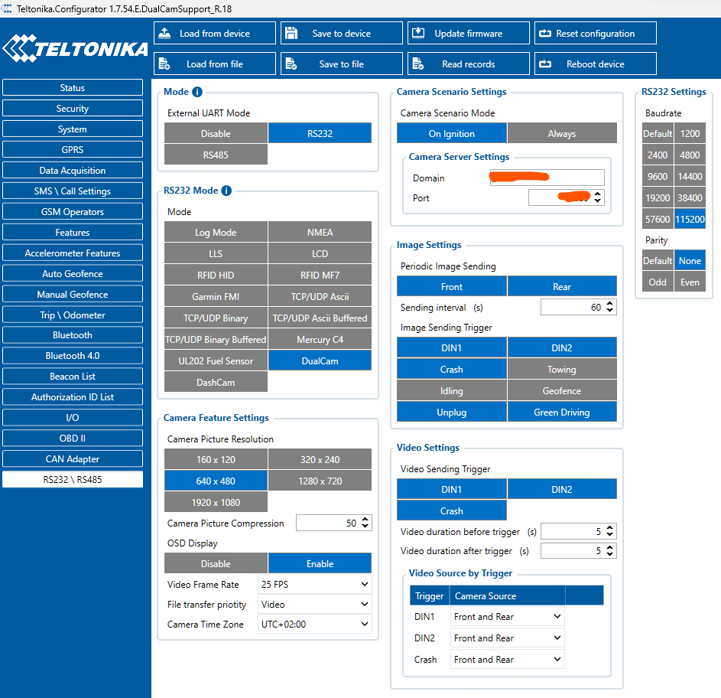721x698 pixels.
Task: Open the Status section
Action: (x=73, y=87)
